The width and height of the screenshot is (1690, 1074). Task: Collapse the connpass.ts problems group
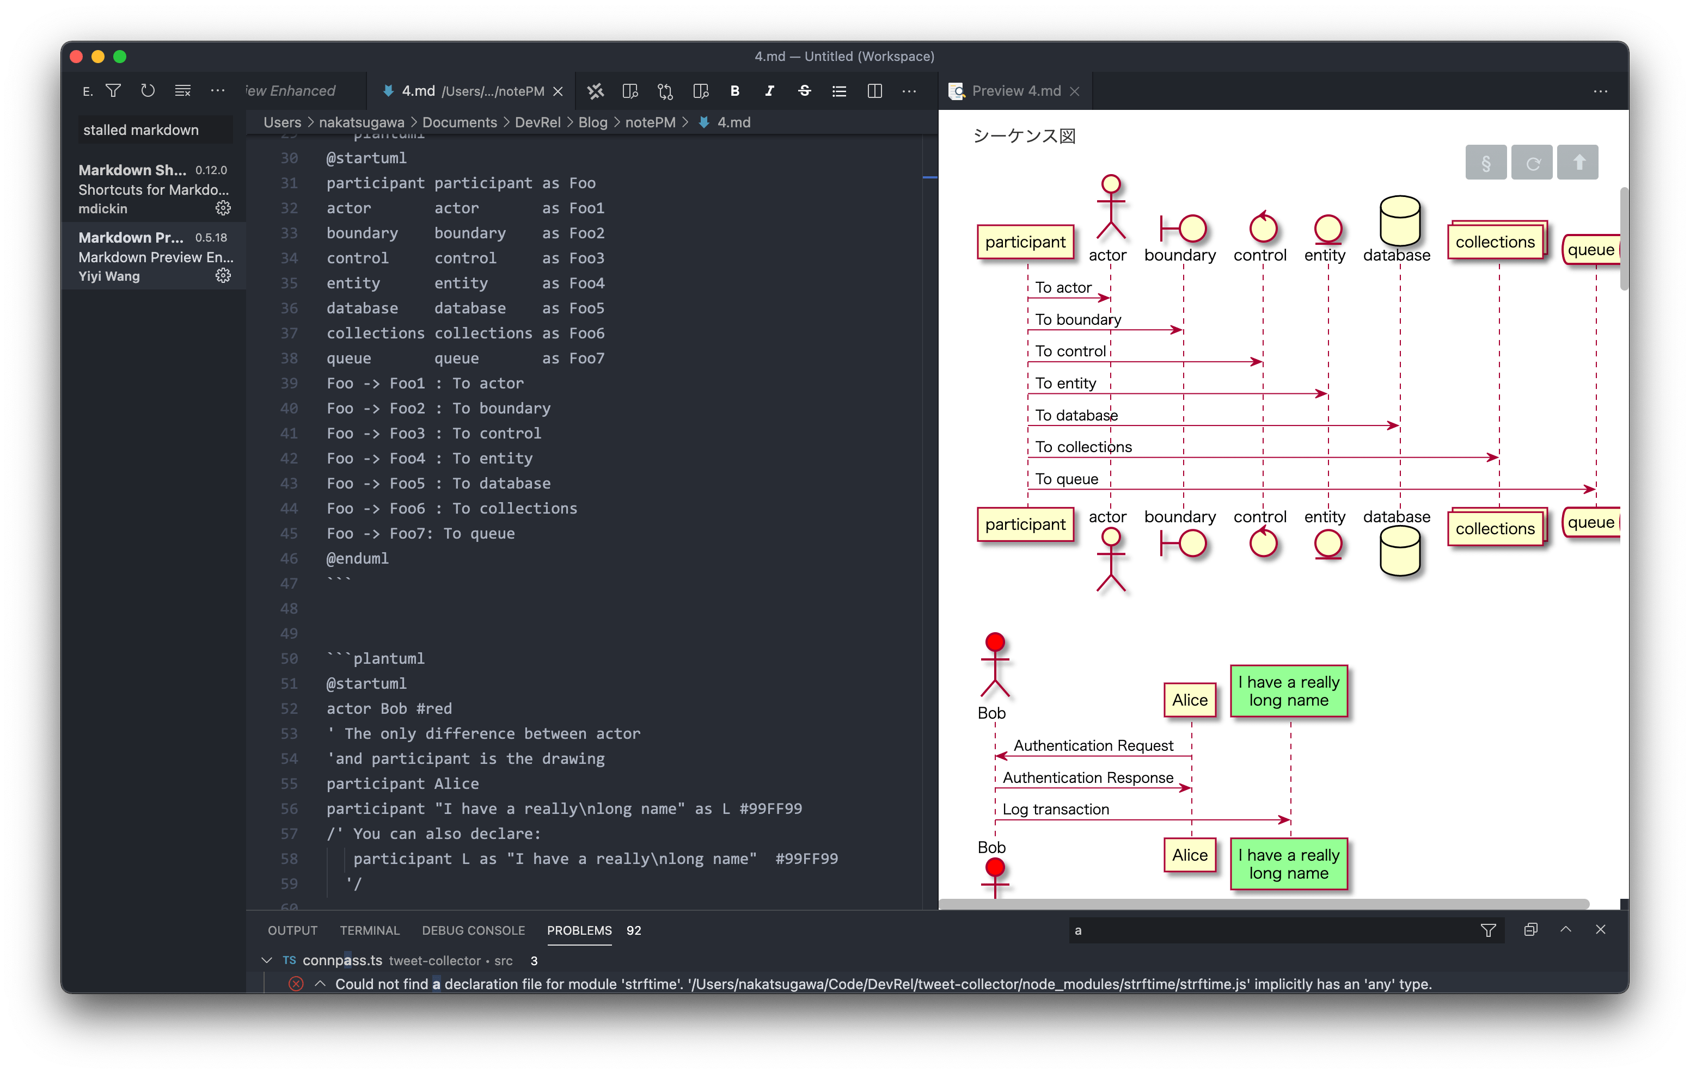tap(267, 960)
